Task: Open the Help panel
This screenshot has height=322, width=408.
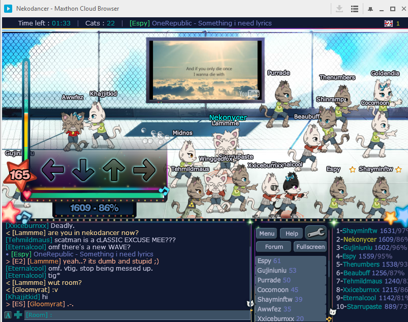Action: point(291,233)
